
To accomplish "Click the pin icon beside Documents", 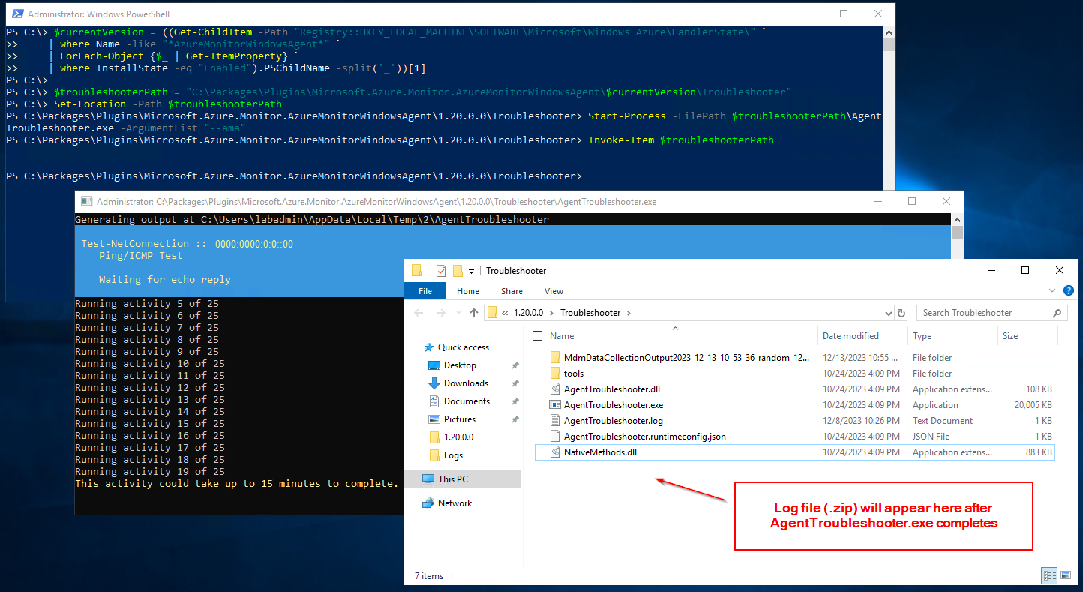I will coord(514,401).
